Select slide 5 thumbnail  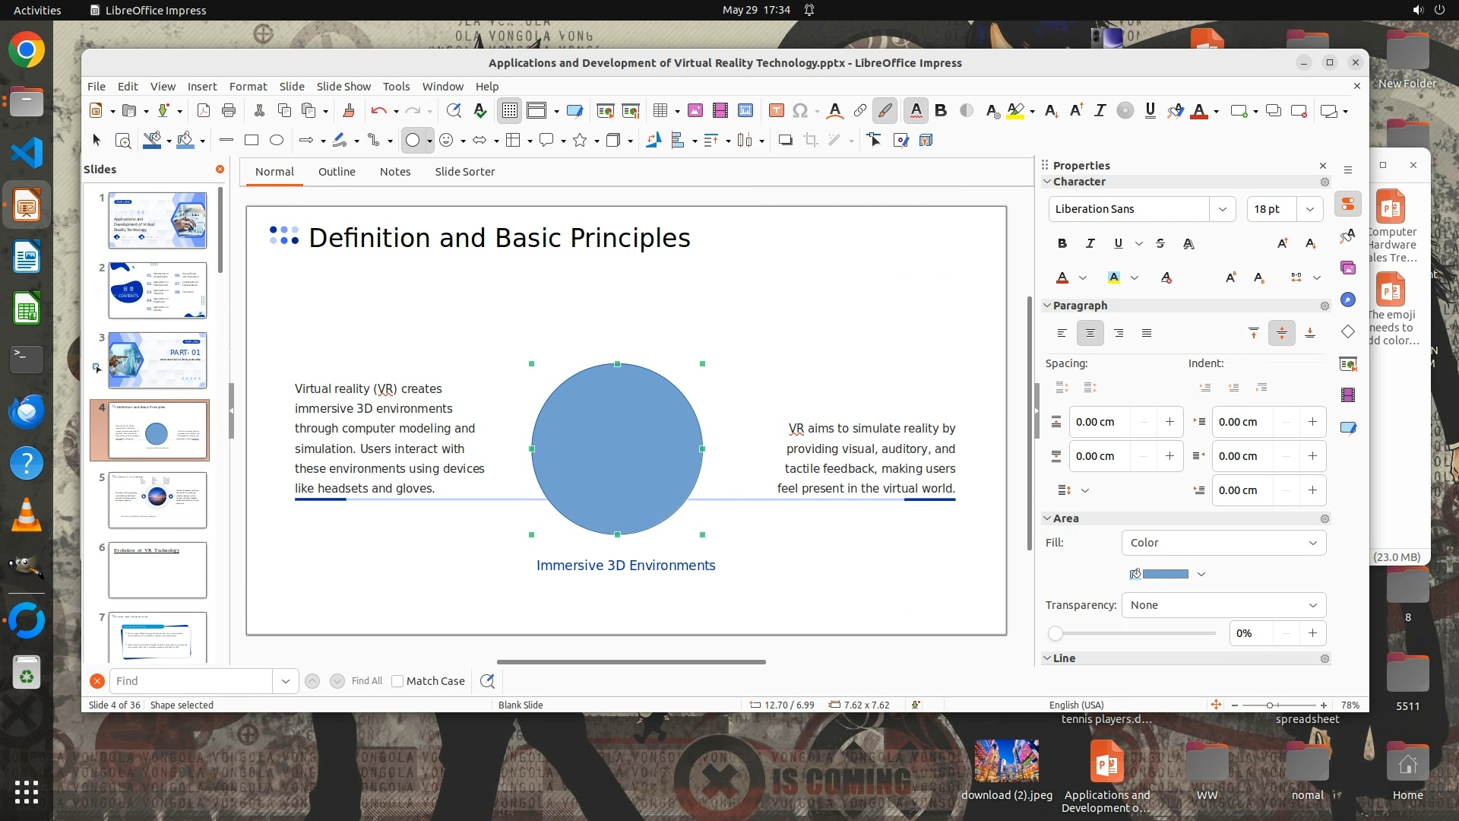(157, 500)
